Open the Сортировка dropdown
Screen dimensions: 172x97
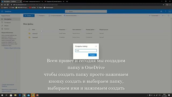(155, 16)
